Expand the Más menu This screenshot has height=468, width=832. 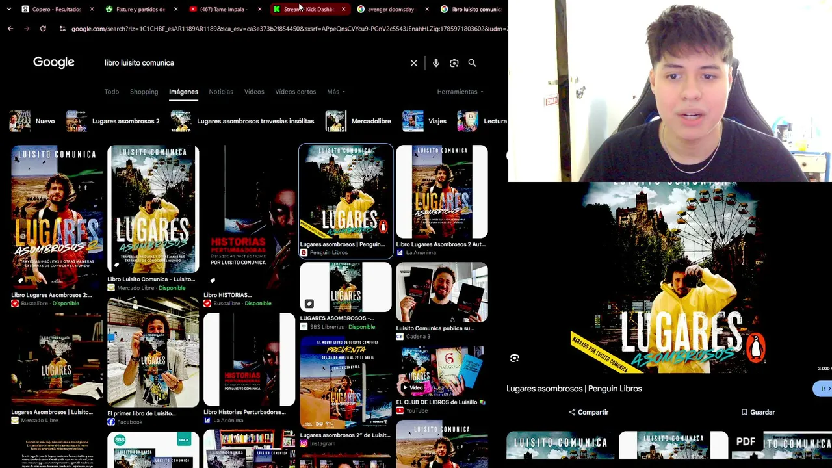(336, 92)
